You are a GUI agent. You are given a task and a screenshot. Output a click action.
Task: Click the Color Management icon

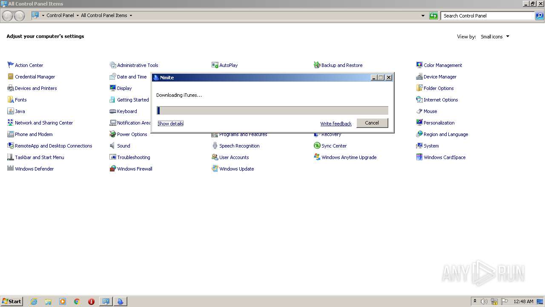coord(419,65)
